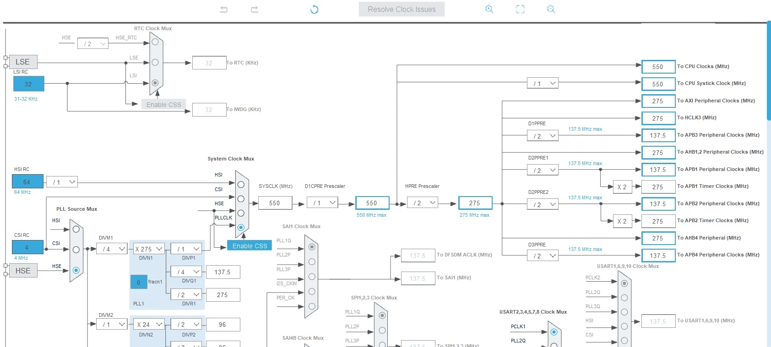Screen dimensions: 771x347
Task: Select PLL2P in SAI1 Clock Mux
Action: pos(312,262)
